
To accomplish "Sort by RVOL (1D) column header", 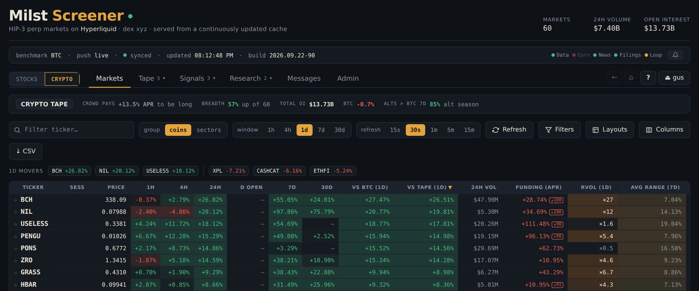I will [x=596, y=187].
